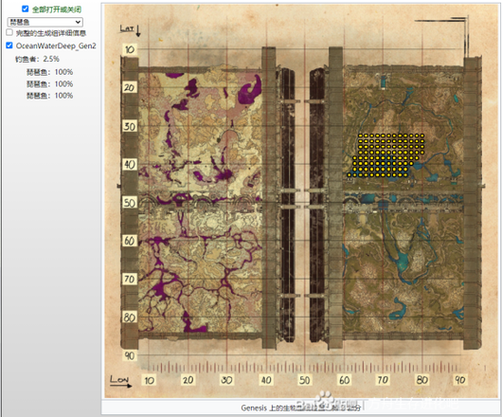Click the LAT down-arrow icon
502x417 pixels.
pyautogui.click(x=138, y=30)
